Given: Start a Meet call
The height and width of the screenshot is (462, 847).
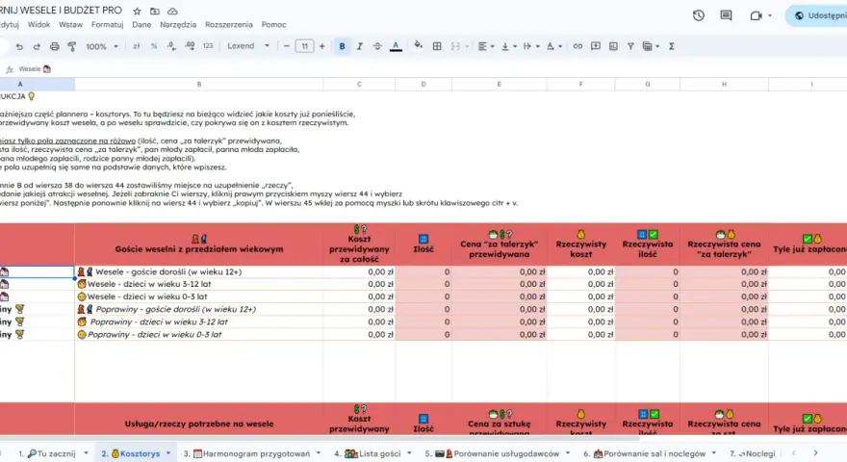Looking at the screenshot, I should pos(756,15).
